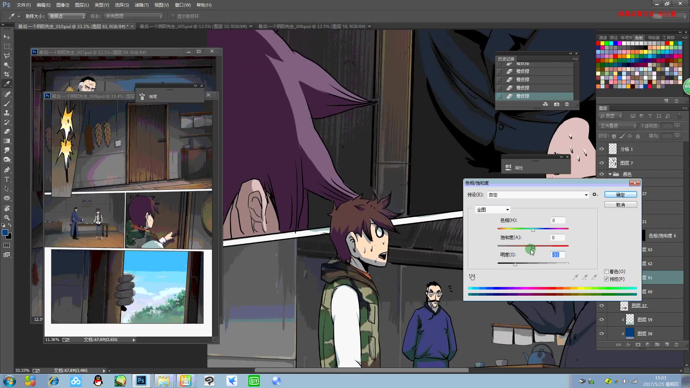The image size is (690, 388).
Task: Swap foreground and background colors
Action: pos(10,225)
